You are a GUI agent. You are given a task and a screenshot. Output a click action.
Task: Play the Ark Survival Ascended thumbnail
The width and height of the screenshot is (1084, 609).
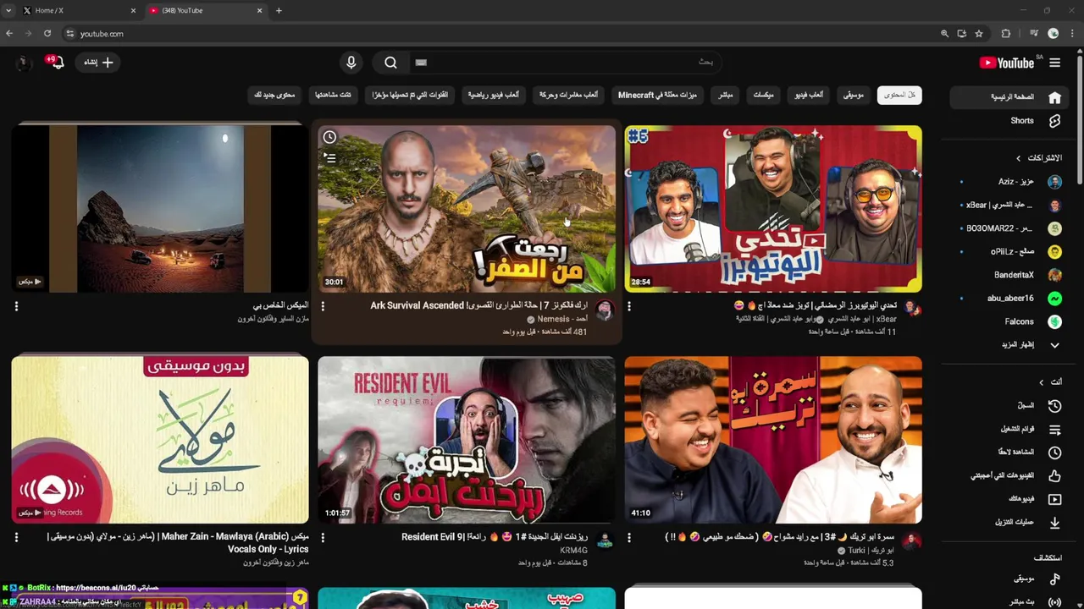point(467,209)
